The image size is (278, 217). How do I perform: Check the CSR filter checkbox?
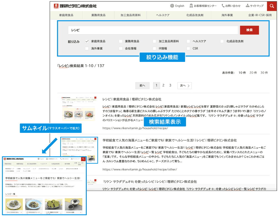tap(188, 49)
